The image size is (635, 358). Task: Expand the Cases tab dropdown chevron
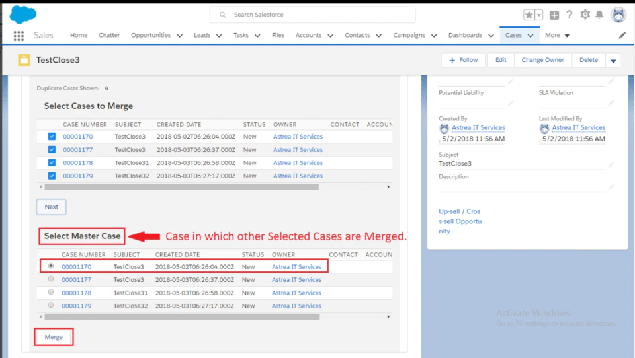tap(530, 36)
